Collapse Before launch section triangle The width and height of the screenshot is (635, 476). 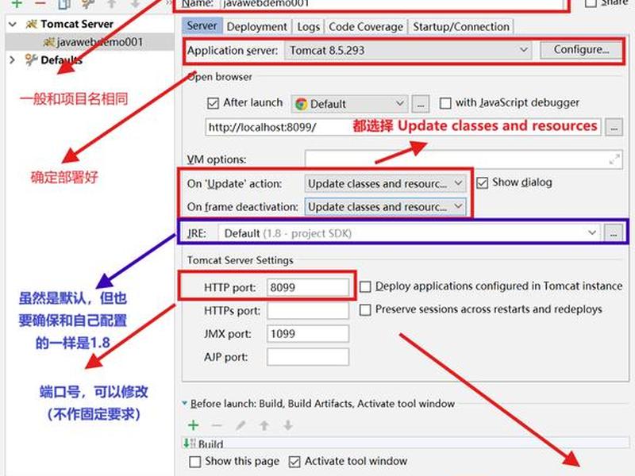[x=185, y=403]
